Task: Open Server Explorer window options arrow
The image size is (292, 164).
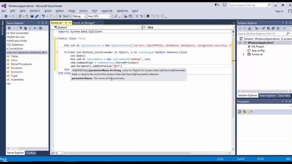Action: click(x=39, y=23)
